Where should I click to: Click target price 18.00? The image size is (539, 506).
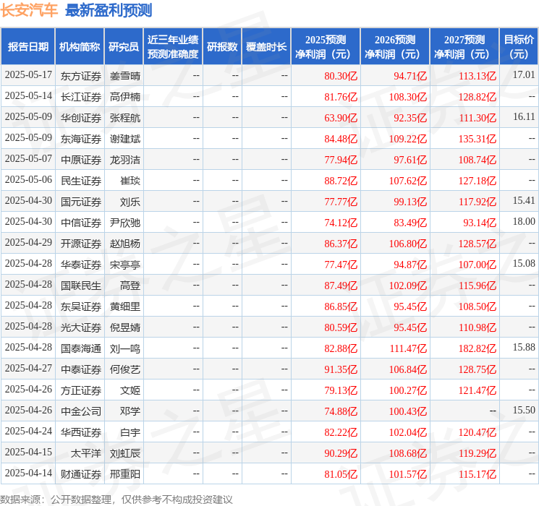point(524,222)
